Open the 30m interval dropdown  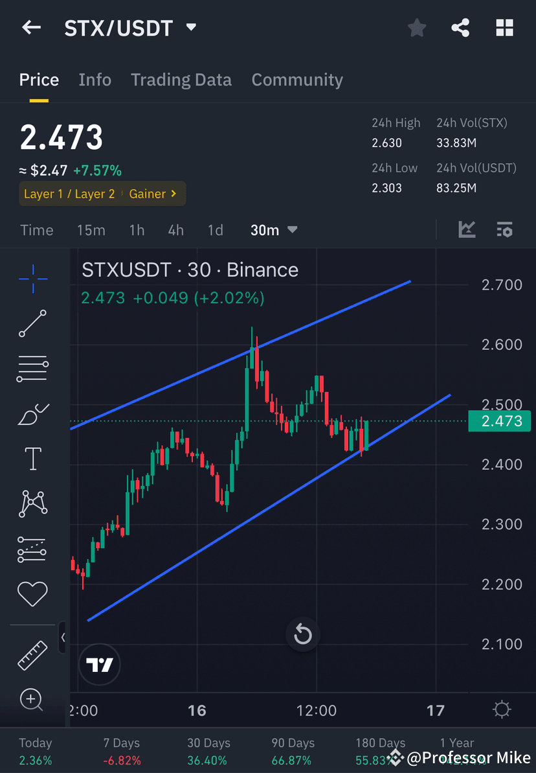coord(273,229)
